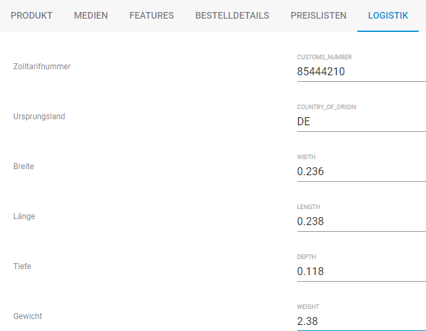The height and width of the screenshot is (331, 426).
Task: Switch to the PRODUKT tab
Action: 31,15
